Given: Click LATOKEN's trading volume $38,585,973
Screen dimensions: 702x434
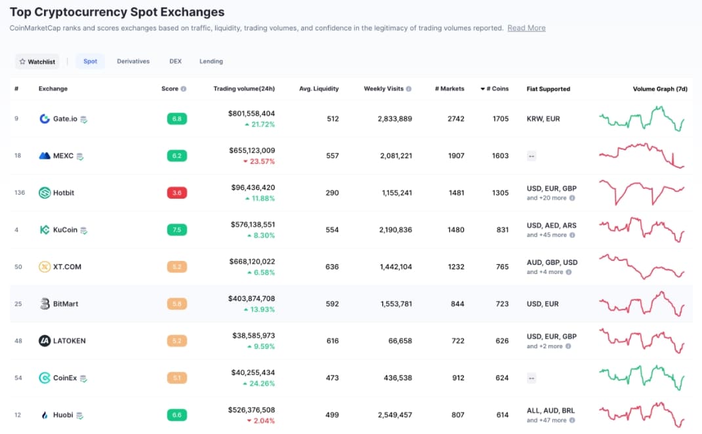Looking at the screenshot, I should (253, 336).
